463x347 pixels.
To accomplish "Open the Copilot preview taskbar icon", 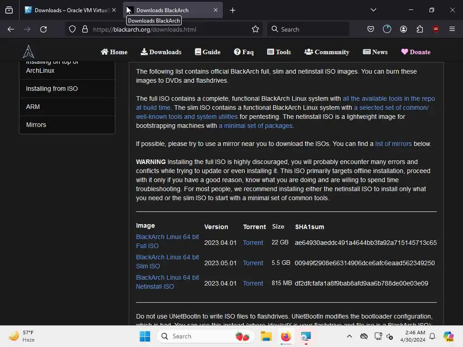I will (449, 336).
